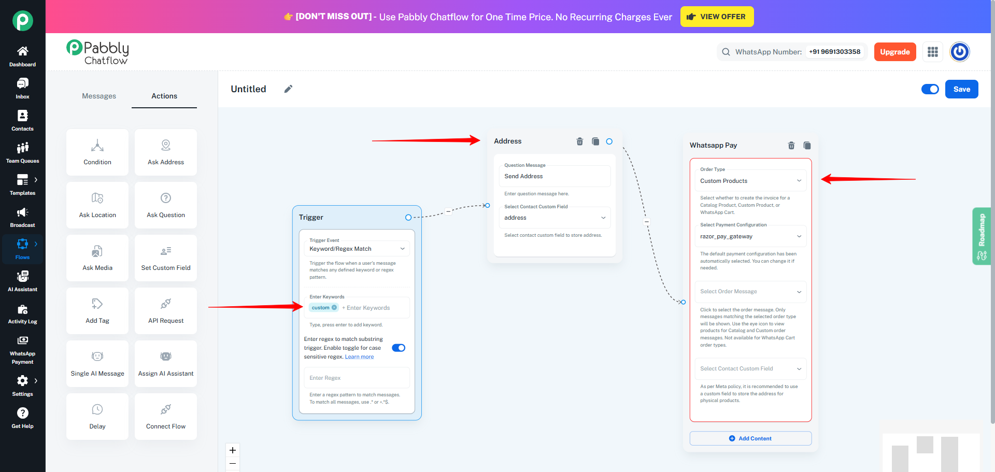
Task: Add a Set Custom Field action
Action: (x=166, y=258)
